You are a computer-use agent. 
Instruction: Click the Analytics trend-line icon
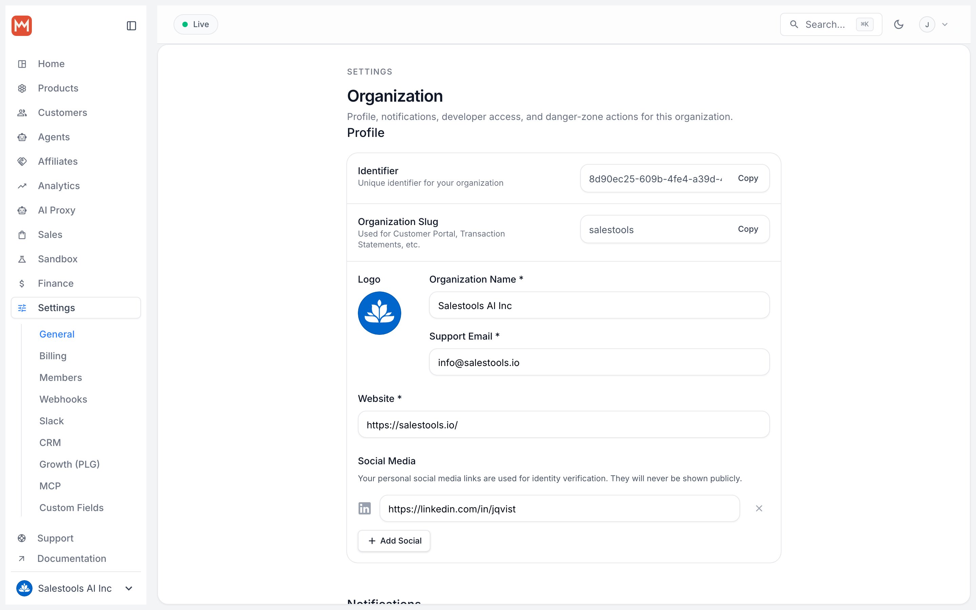(x=22, y=186)
